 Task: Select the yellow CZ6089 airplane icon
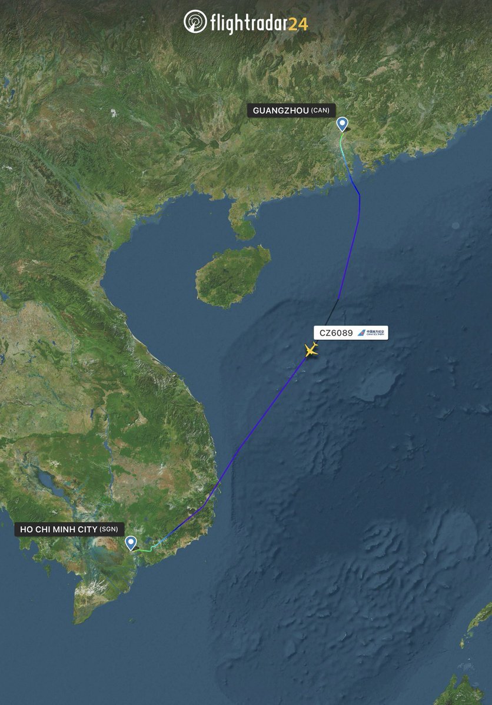pyautogui.click(x=311, y=349)
